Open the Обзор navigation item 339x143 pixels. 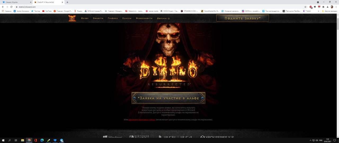pyautogui.click(x=85, y=18)
